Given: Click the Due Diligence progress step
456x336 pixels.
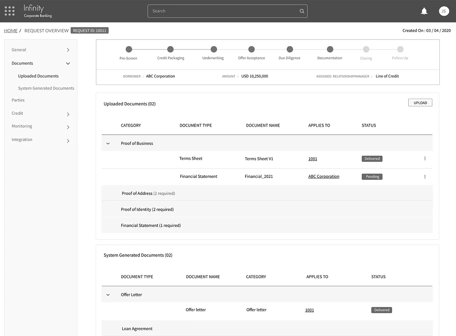Looking at the screenshot, I should click(290, 49).
